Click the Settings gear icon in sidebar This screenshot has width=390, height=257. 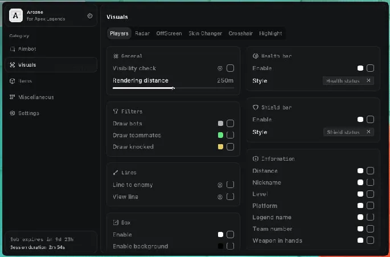pos(13,113)
